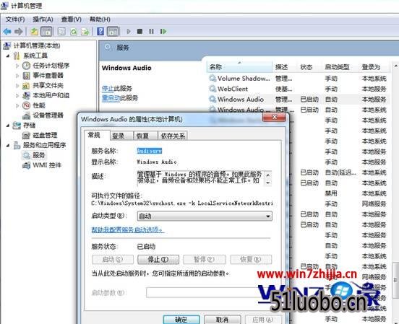The width and height of the screenshot is (399, 324).
Task: Click the blue Help question mark icon
Action: [100, 32]
